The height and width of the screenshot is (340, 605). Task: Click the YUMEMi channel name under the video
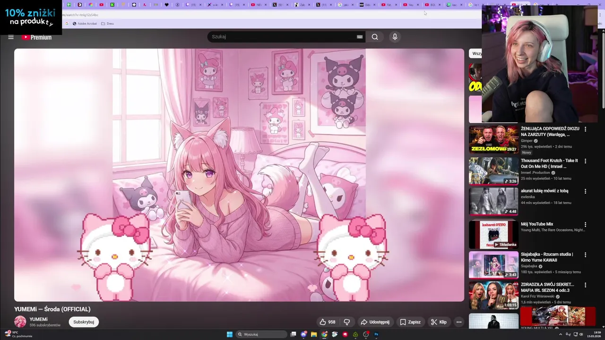point(39,319)
